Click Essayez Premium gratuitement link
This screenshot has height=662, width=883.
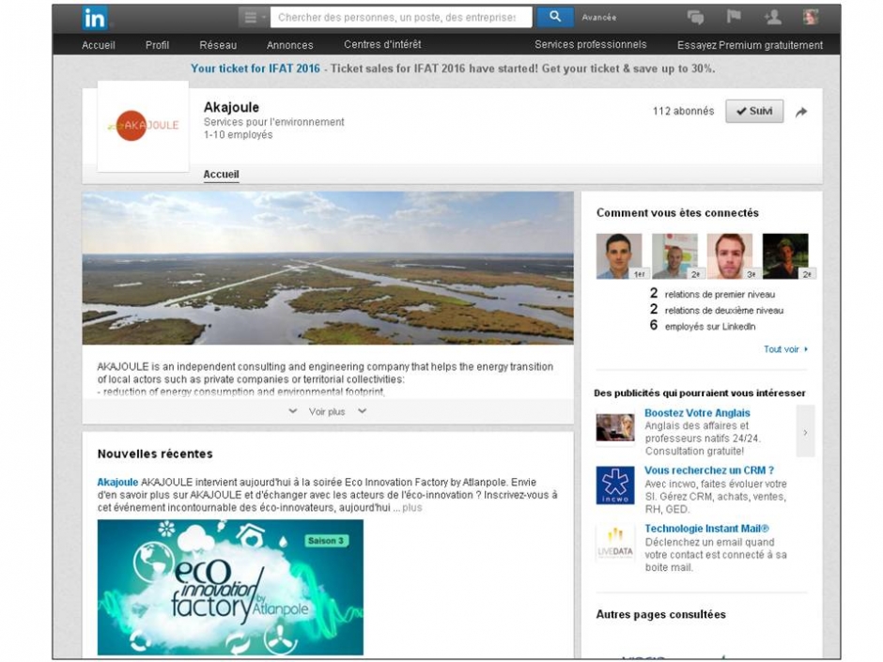(750, 45)
